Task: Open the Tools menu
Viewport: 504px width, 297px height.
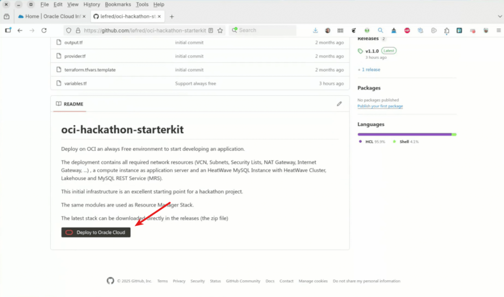Action: point(142,4)
